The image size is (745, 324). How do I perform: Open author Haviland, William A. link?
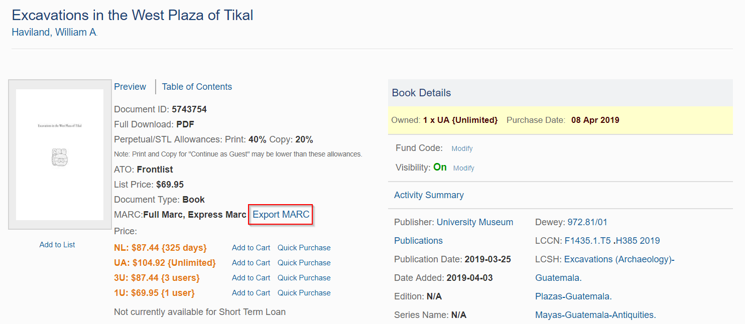coord(54,33)
